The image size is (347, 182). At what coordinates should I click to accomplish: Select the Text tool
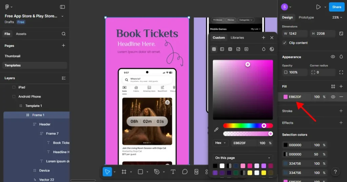173,172
